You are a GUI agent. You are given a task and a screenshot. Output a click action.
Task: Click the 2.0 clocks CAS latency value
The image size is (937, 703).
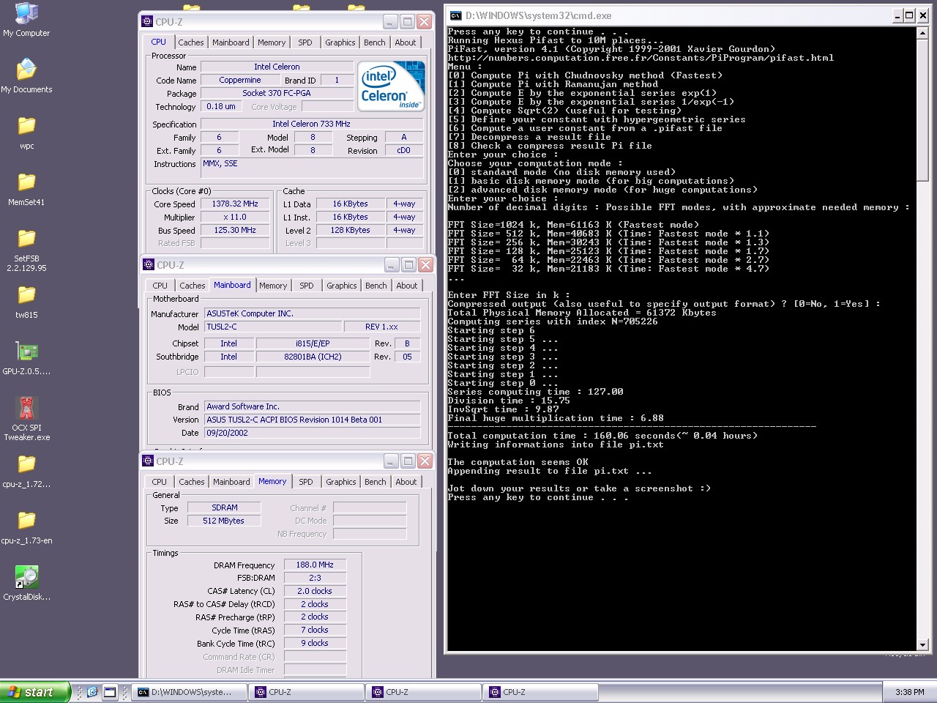[x=315, y=591]
